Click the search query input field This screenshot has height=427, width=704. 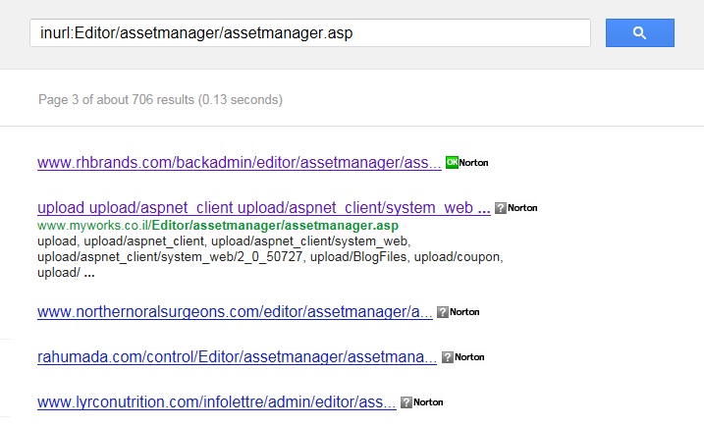tap(310, 32)
